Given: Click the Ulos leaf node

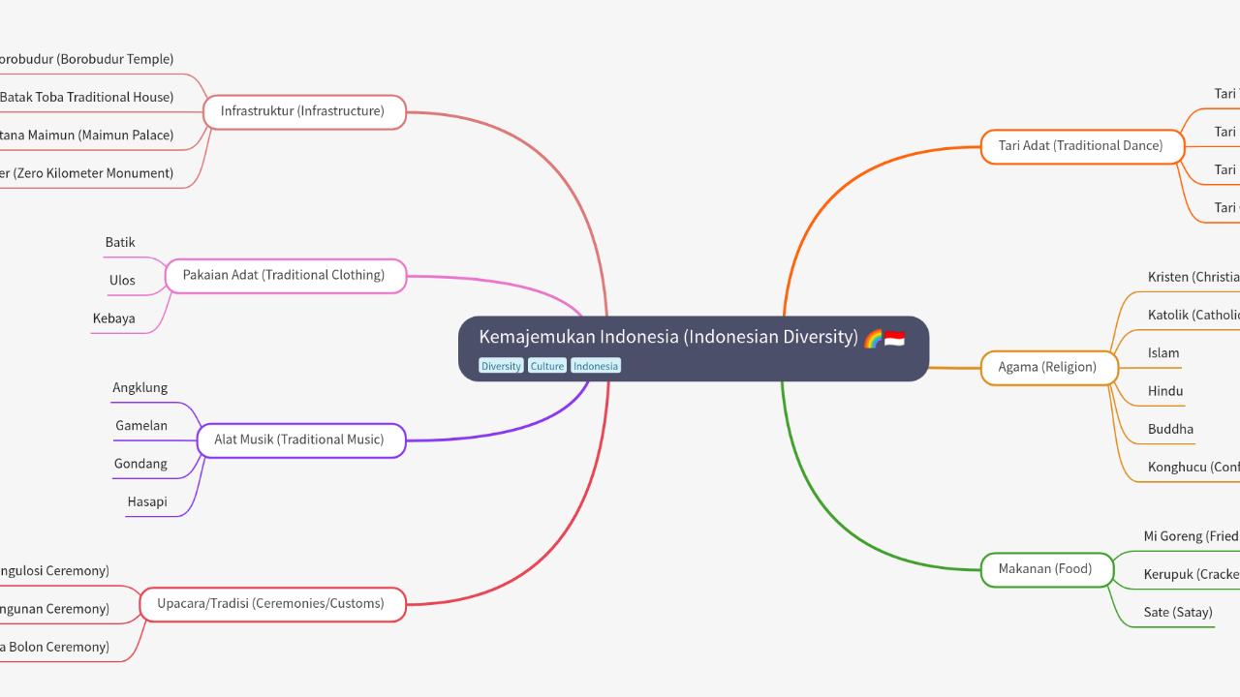Looking at the screenshot, I should coord(122,281).
